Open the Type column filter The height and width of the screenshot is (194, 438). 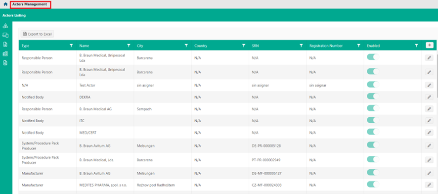71,46
